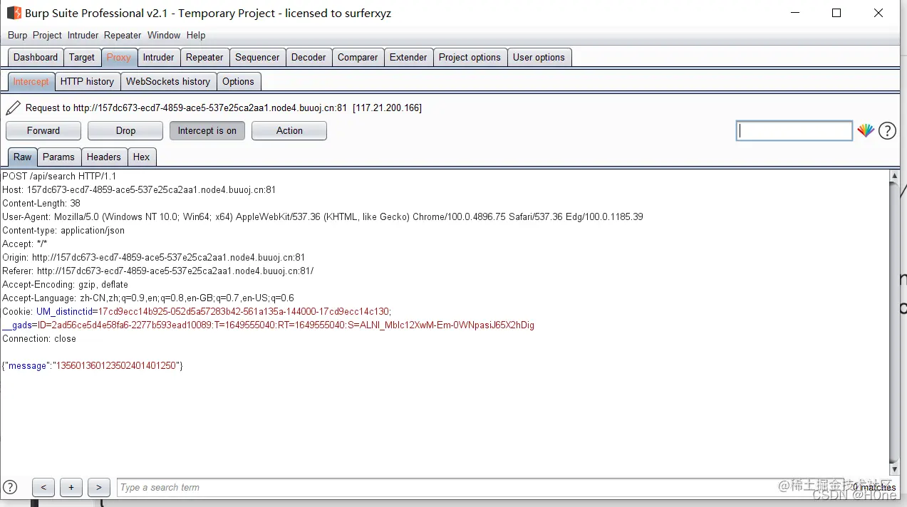Click the __gads cookie value line

coord(268,325)
